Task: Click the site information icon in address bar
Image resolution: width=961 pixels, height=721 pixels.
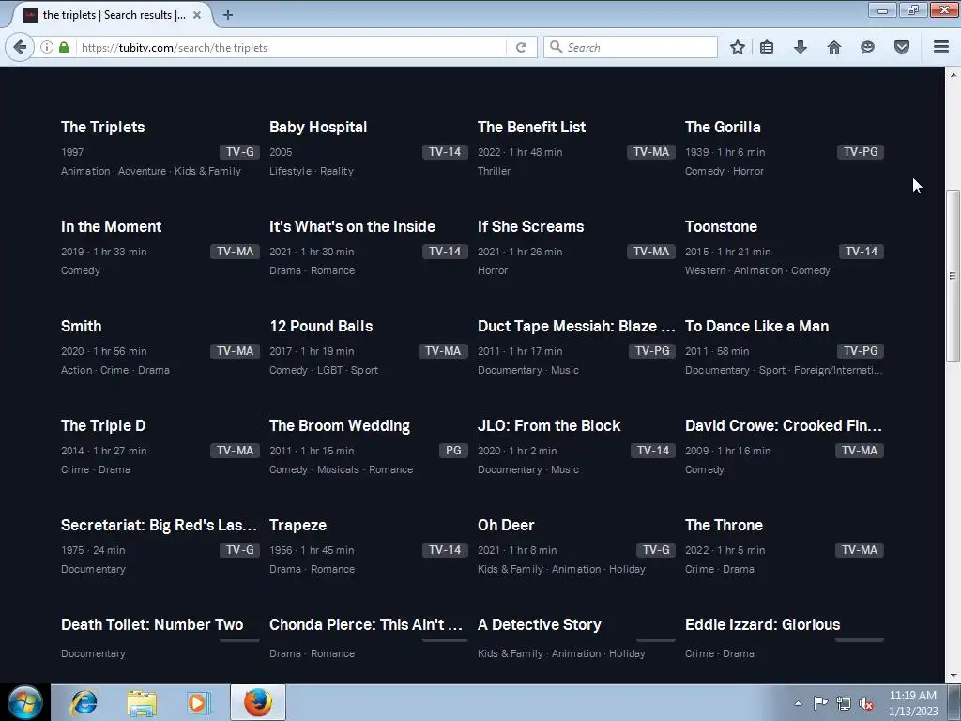Action: [47, 47]
